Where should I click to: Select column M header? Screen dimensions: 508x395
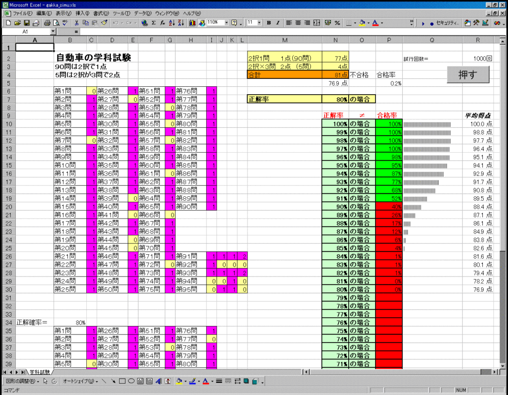coord(284,40)
